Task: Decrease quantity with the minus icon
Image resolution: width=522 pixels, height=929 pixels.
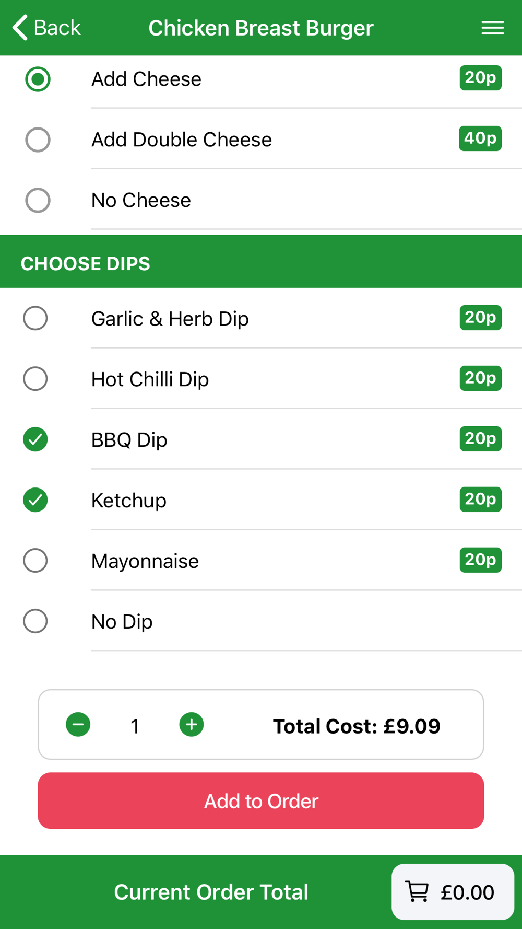Action: tap(78, 725)
